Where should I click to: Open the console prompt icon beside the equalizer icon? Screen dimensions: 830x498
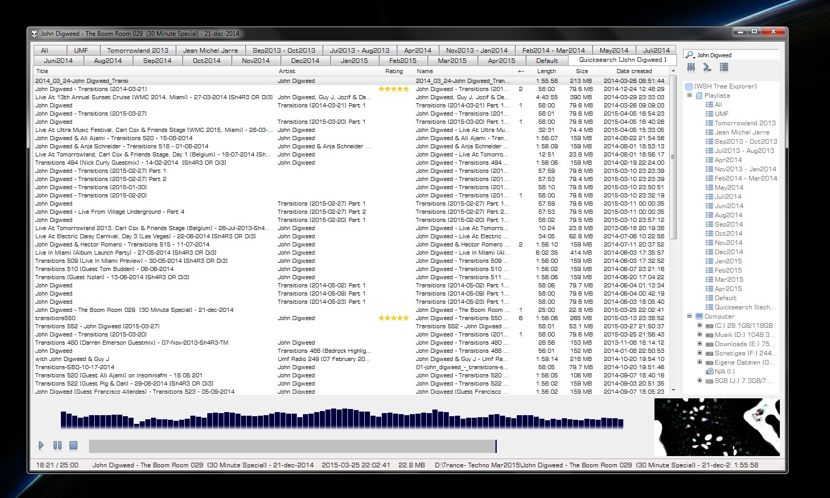pos(707,67)
